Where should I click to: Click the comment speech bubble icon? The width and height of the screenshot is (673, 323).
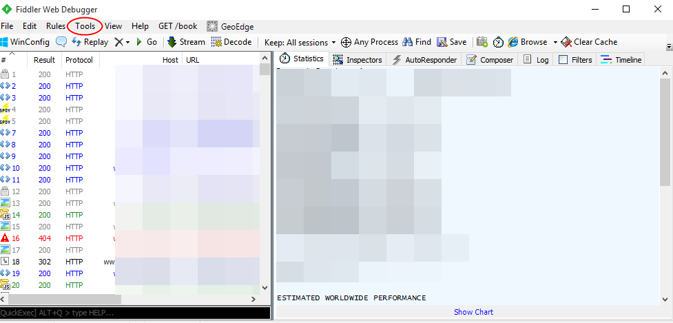[61, 42]
